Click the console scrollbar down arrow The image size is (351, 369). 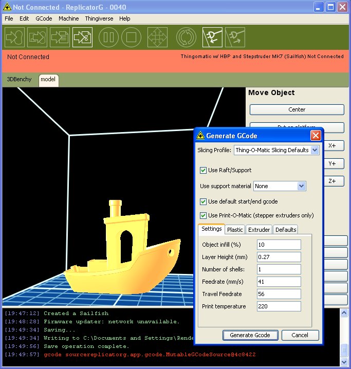344,361
